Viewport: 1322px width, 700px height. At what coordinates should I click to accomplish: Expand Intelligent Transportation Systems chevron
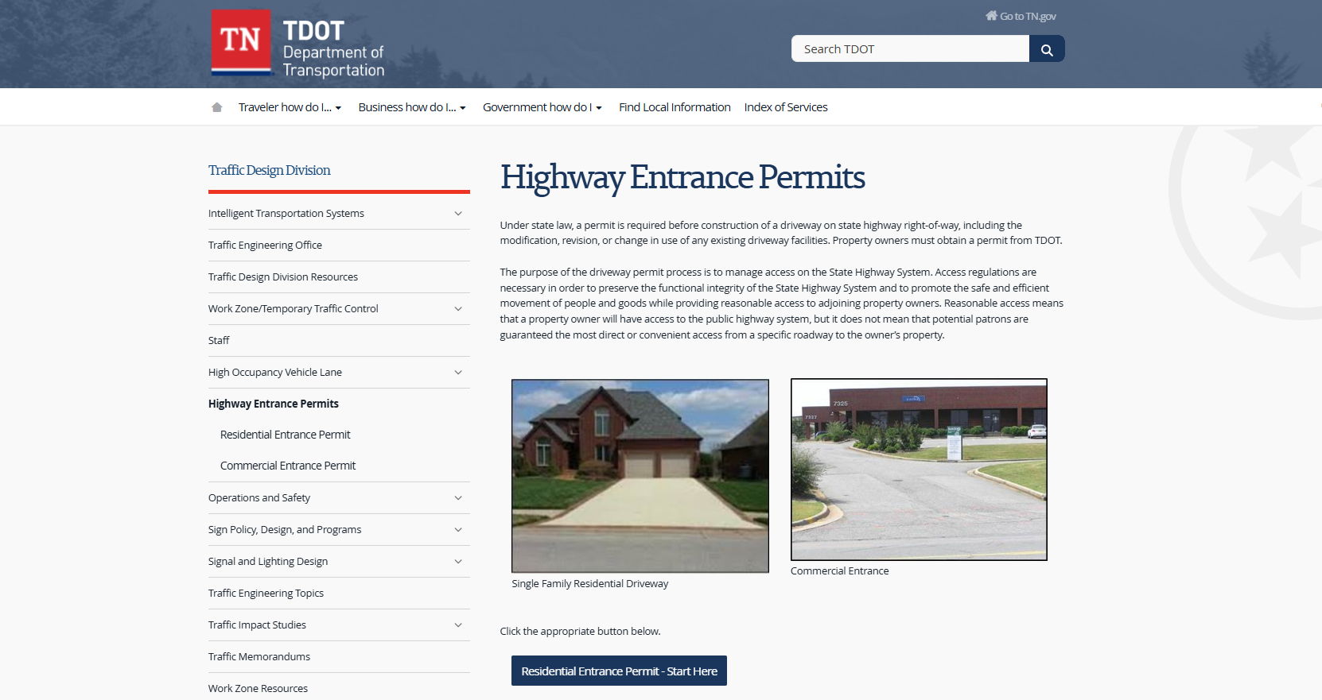pyautogui.click(x=458, y=214)
